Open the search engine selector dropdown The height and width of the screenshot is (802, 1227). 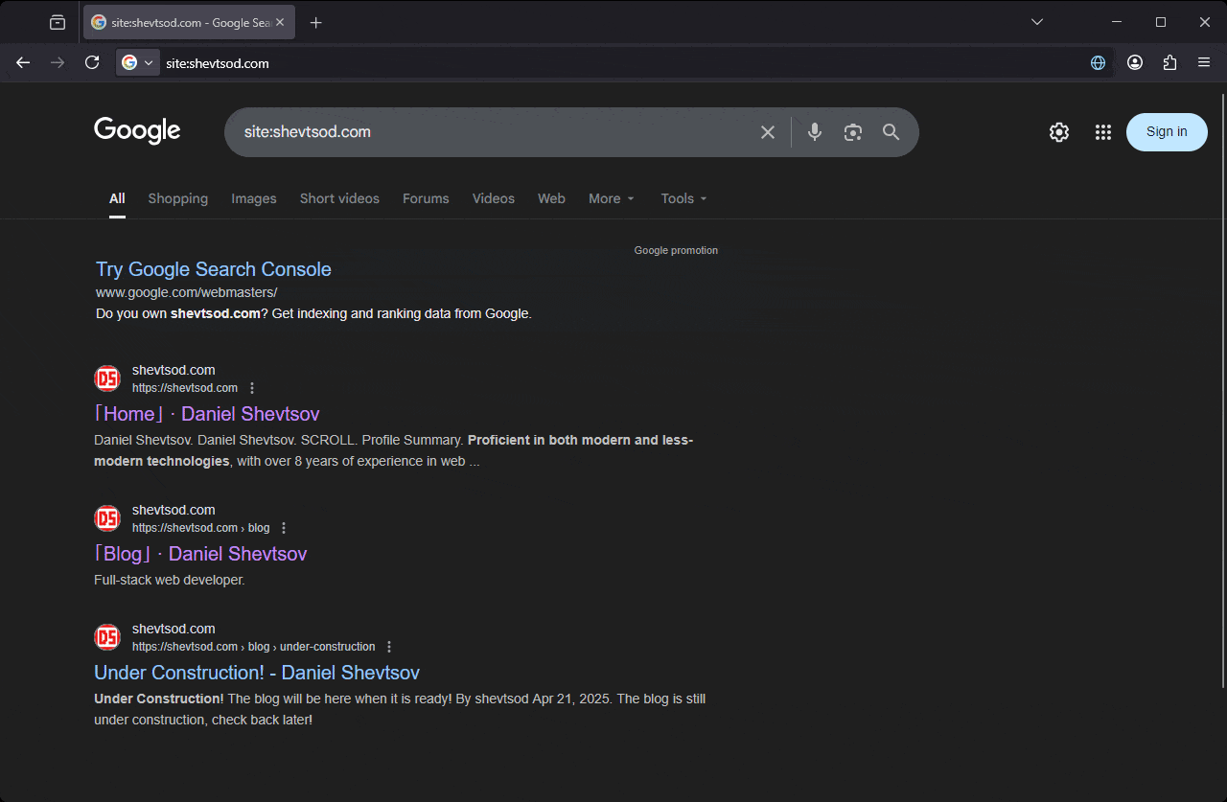[137, 63]
